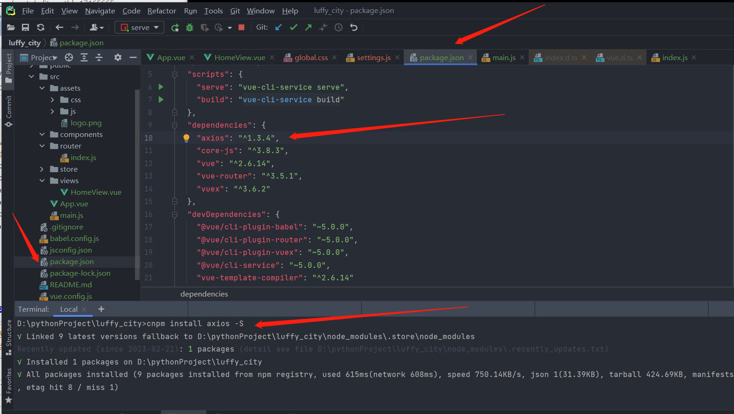Collapse the assets folder

pyautogui.click(x=42, y=88)
